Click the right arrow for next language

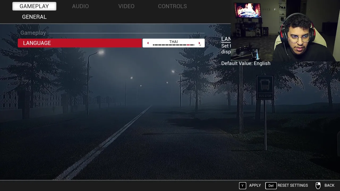pos(199,43)
